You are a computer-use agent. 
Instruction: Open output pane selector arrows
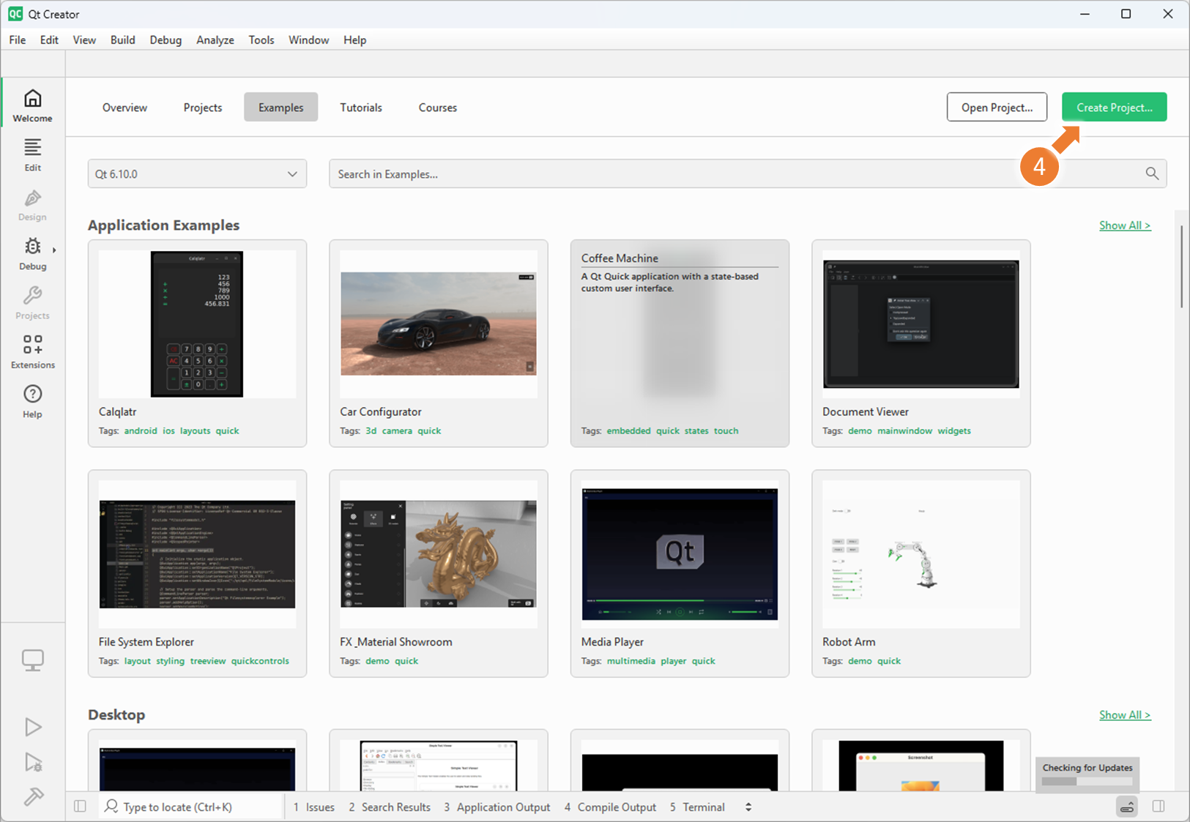(748, 807)
